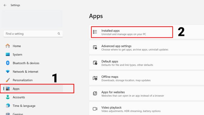The width and height of the screenshot is (204, 115).
Task: Click 'Downloads, storage location, map updates' text
Action: click(126, 80)
